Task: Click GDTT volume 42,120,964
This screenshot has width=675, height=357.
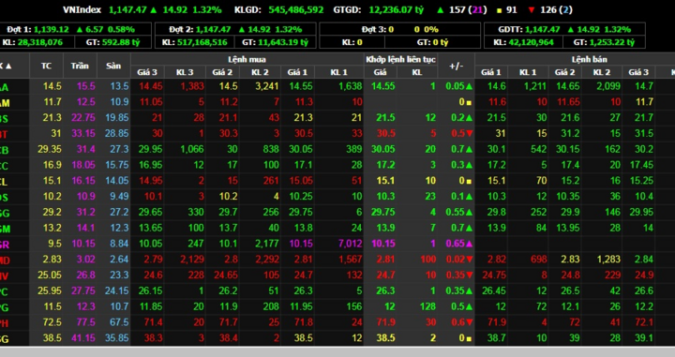Action: (x=532, y=42)
